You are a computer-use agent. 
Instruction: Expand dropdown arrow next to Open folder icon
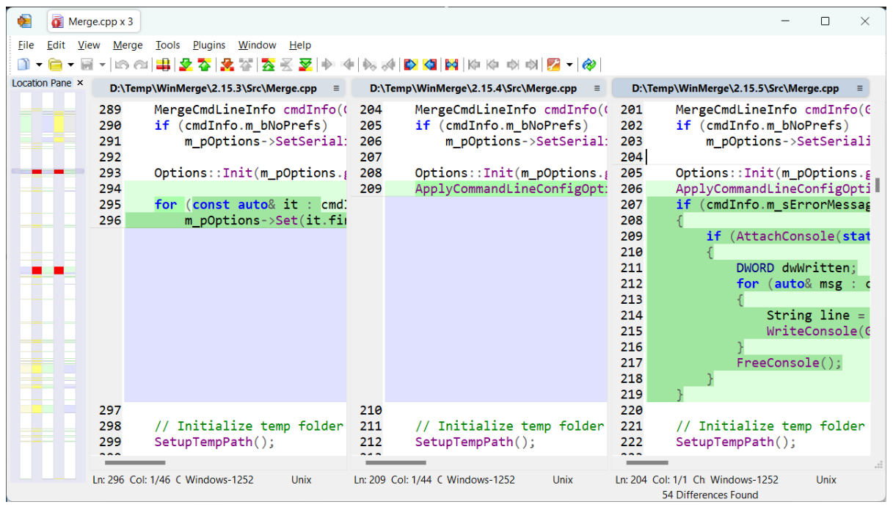[x=70, y=65]
